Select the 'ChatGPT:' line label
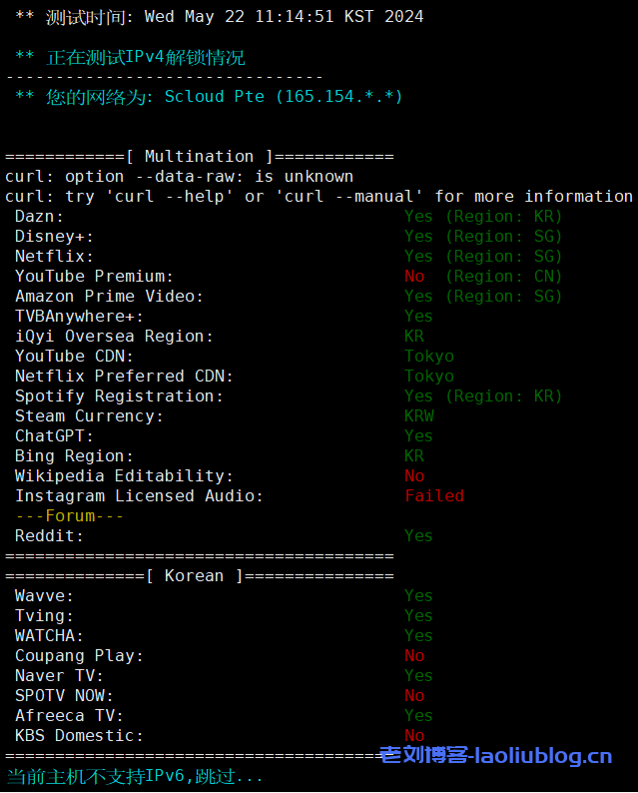This screenshot has height=793, width=638. click(x=54, y=435)
